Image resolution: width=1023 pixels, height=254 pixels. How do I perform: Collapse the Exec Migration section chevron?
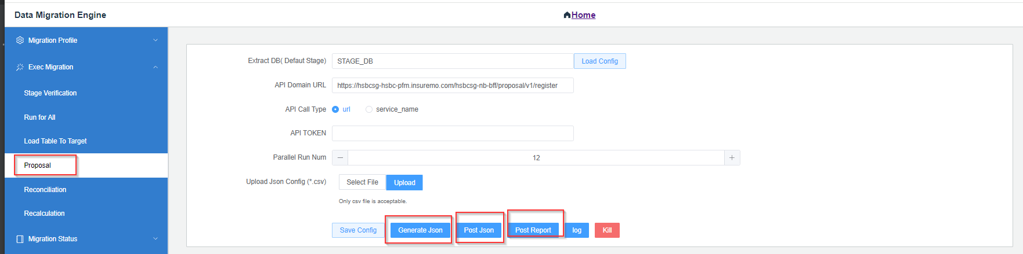click(156, 67)
